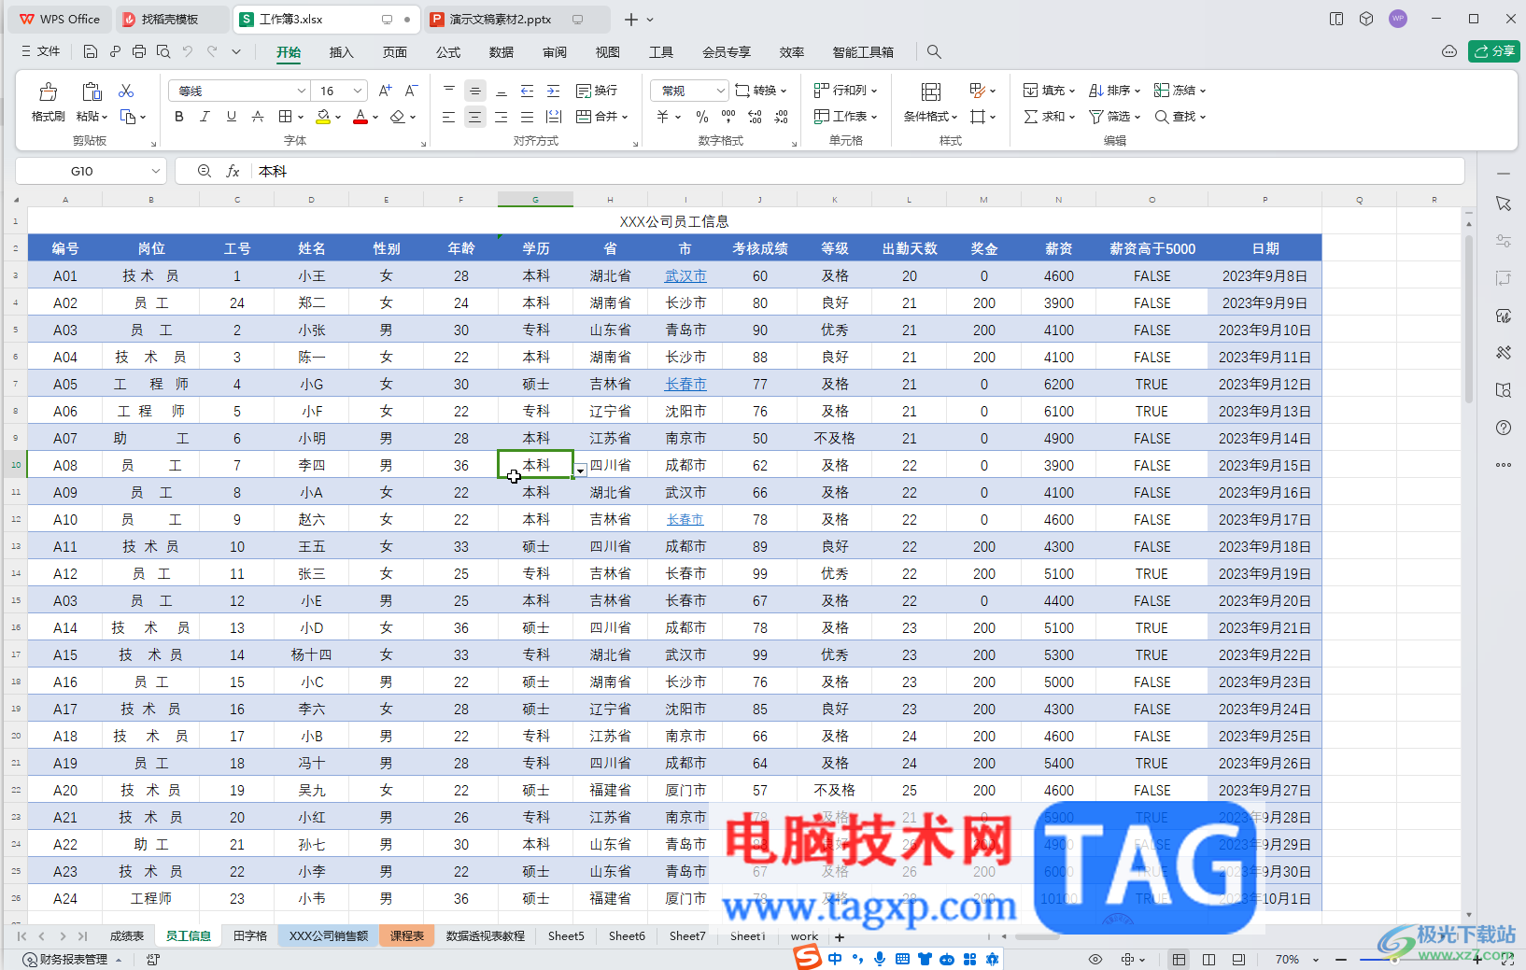Viewport: 1526px width, 970px height.
Task: Toggle horizontal center alignment
Action: (x=475, y=117)
